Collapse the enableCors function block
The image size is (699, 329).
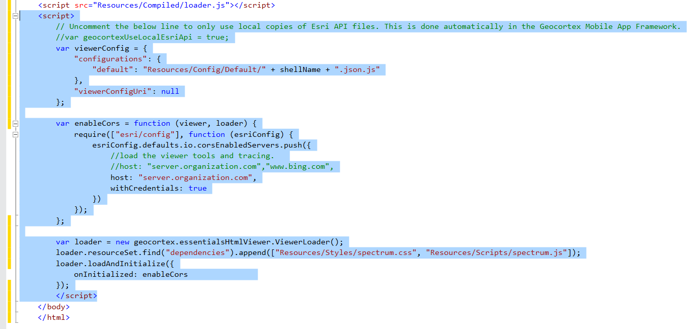click(x=16, y=123)
